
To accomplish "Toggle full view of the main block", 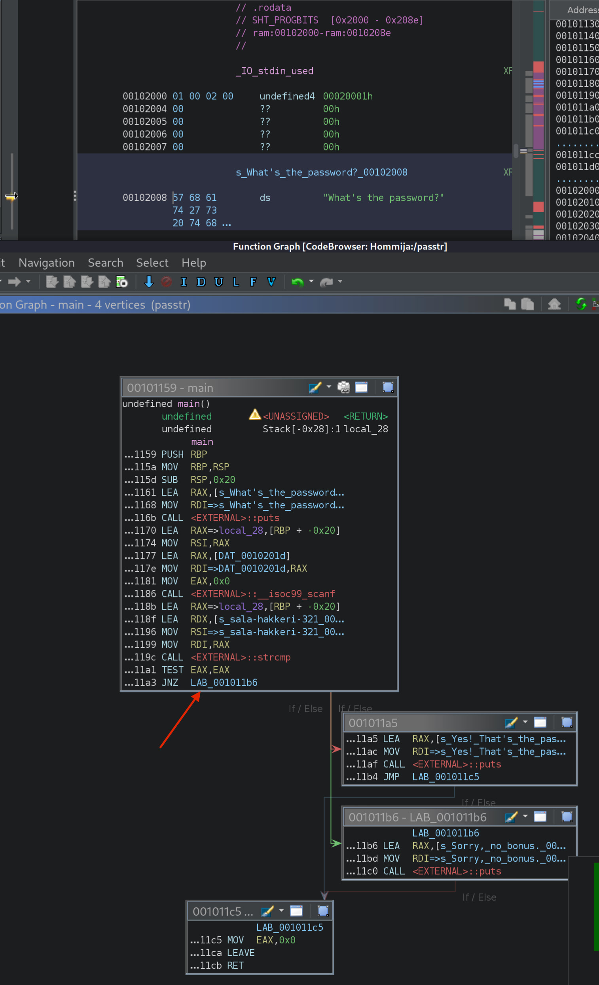I will [361, 387].
